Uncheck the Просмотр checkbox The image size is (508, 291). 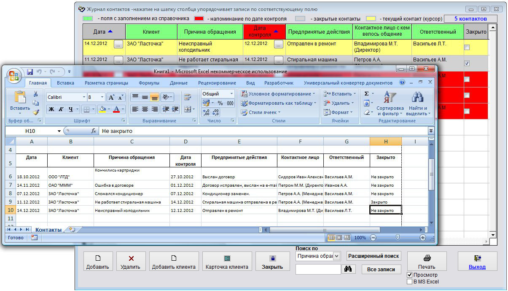point(409,275)
